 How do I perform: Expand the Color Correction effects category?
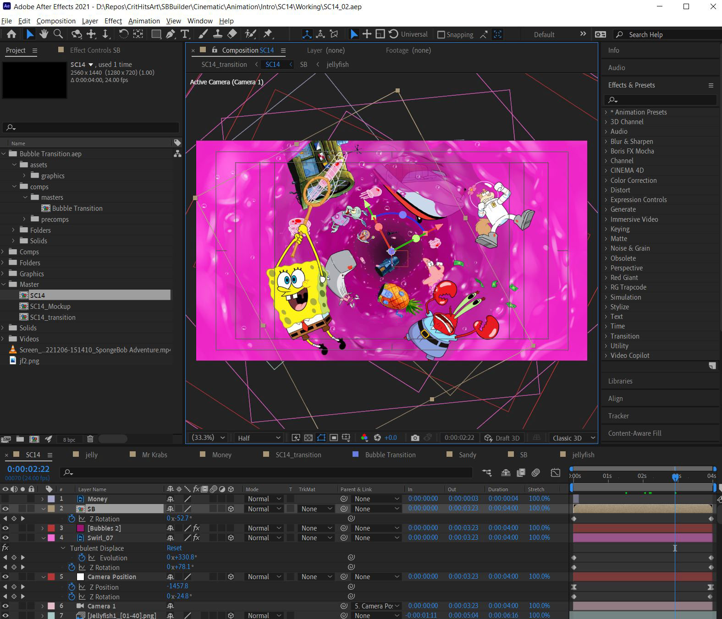[x=606, y=181]
